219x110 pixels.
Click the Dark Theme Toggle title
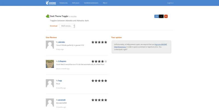pos(59,16)
